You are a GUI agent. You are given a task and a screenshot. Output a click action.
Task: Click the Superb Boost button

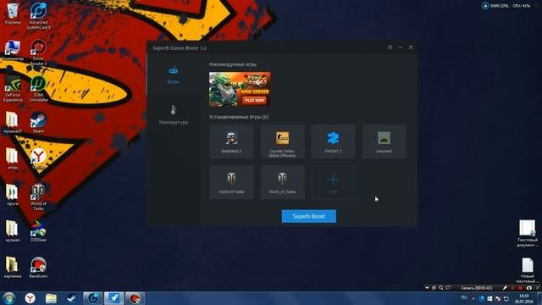[308, 216]
